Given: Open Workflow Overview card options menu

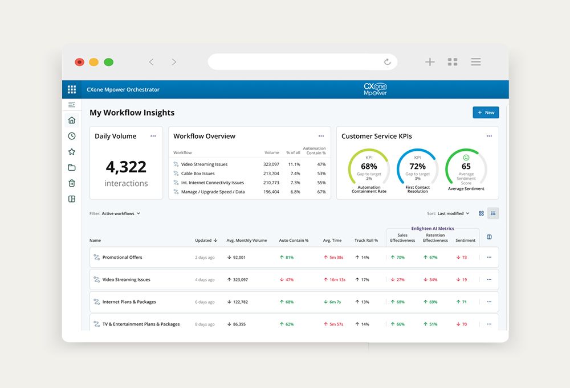Looking at the screenshot, I should click(321, 136).
